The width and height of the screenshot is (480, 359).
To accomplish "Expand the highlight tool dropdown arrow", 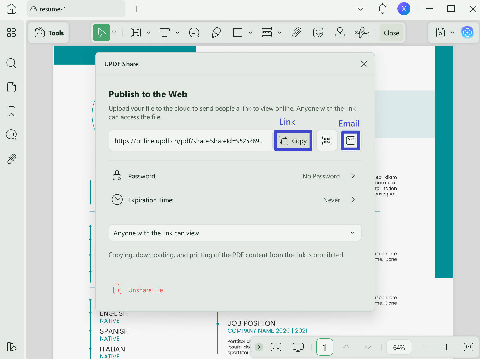I will pyautogui.click(x=148, y=33).
